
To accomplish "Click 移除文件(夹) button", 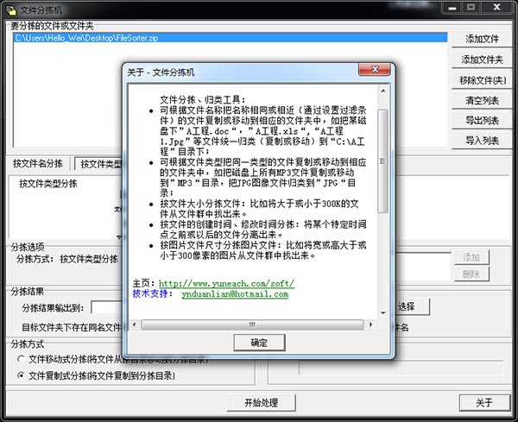I will click(x=482, y=80).
